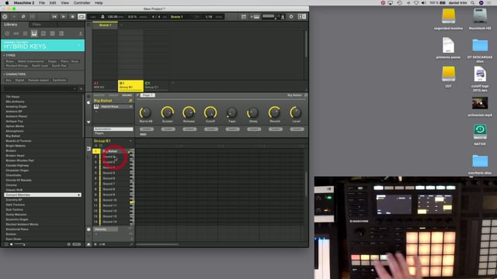
Task: Open the Group B1 pattern dropdown arrow
Action: tap(130, 141)
